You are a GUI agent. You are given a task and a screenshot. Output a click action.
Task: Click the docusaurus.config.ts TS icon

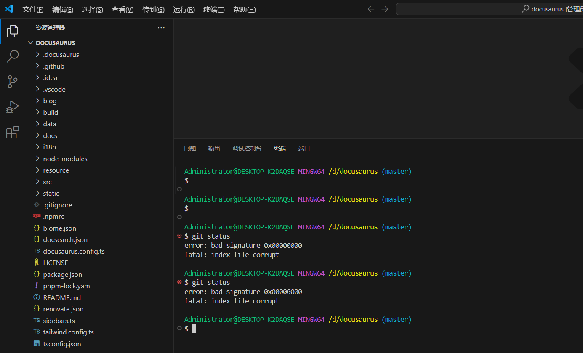click(x=37, y=251)
